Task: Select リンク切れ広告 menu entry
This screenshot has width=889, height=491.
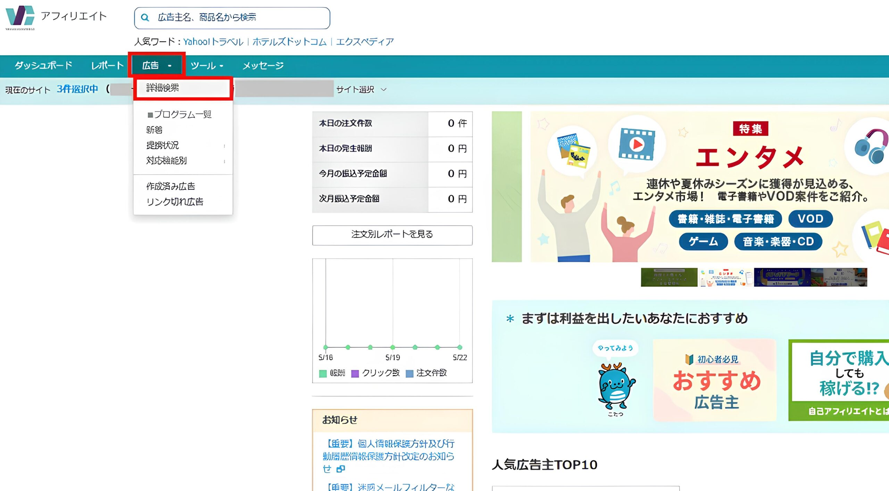Action: point(175,202)
